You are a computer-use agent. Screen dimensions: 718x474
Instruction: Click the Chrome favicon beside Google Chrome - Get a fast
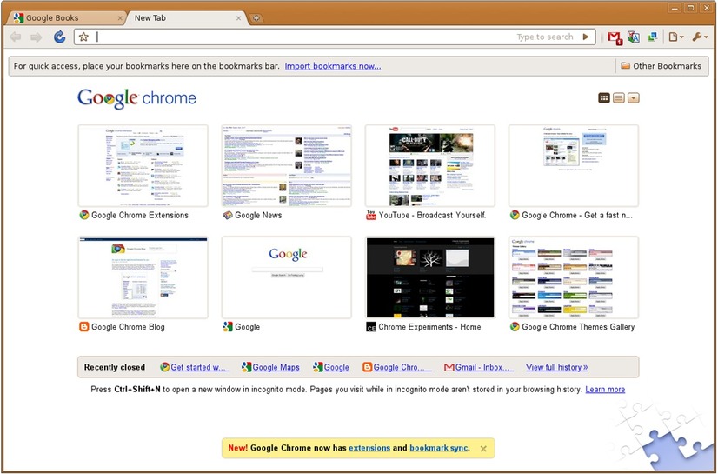point(515,215)
